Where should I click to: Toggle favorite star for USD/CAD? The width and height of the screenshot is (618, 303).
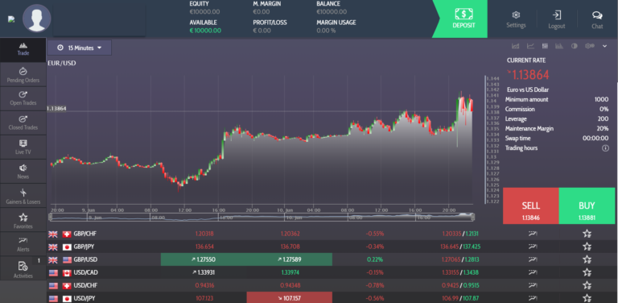[x=587, y=272]
